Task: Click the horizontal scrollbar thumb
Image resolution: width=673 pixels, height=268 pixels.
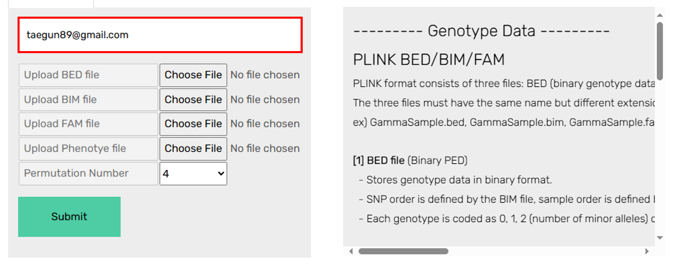Action: [403, 251]
